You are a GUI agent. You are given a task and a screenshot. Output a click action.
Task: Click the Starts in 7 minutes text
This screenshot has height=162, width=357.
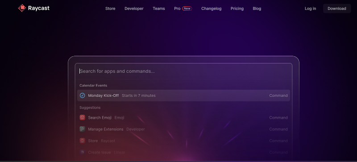(x=139, y=96)
